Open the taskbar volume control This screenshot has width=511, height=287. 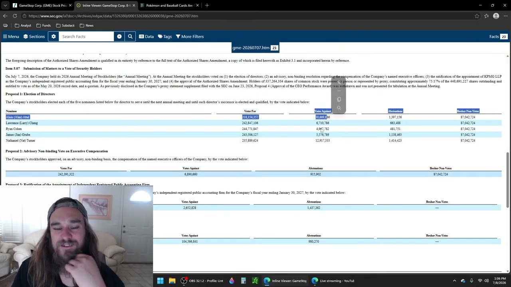coord(486,281)
